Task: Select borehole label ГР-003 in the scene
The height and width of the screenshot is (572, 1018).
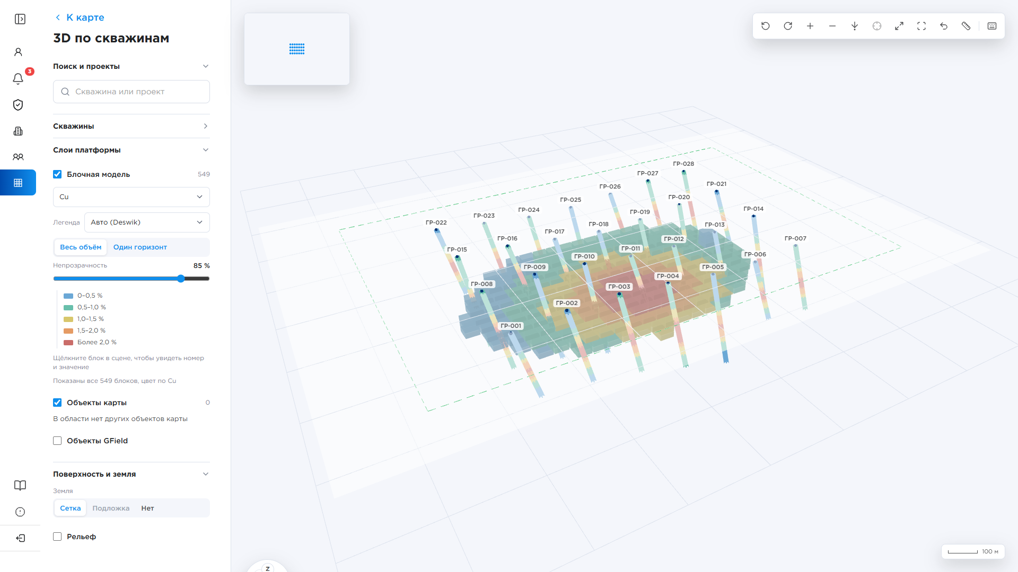Action: pos(619,287)
